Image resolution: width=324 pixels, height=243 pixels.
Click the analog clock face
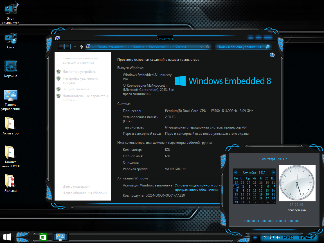(297, 183)
